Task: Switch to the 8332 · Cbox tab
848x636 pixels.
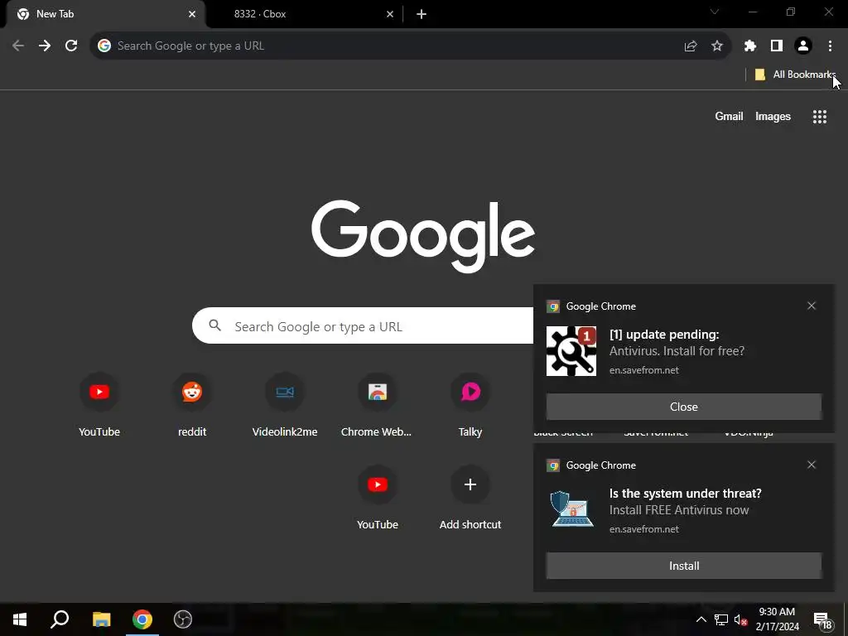Action: [303, 14]
